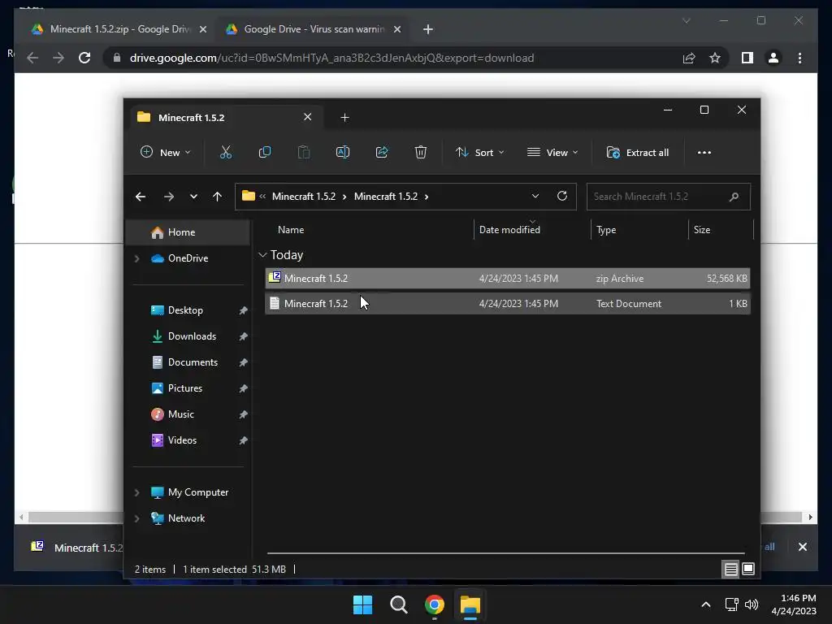832x624 pixels.
Task: Switch to large thumbnails view icon
Action: pos(748,570)
